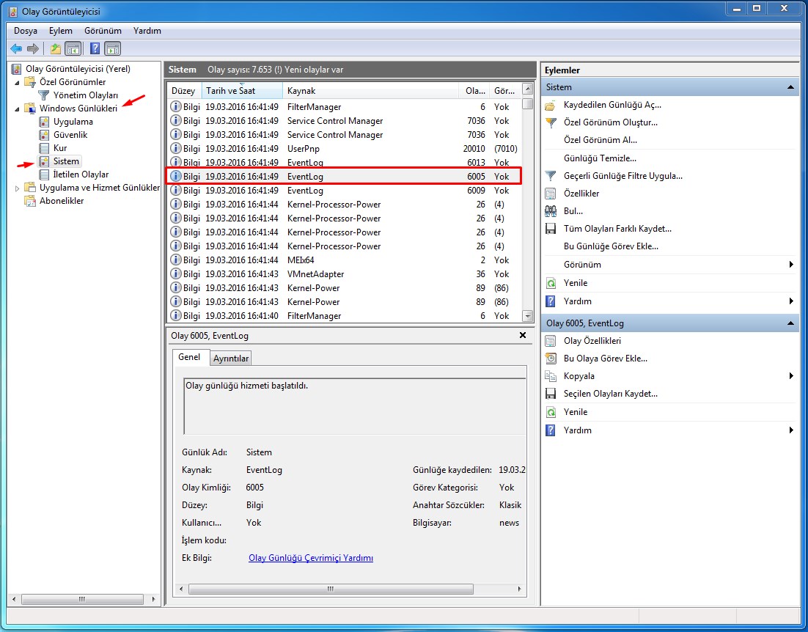Collapse the Sistem actions section header

point(791,87)
